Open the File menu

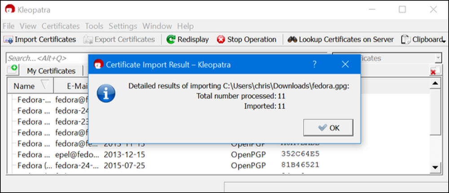pos(9,26)
